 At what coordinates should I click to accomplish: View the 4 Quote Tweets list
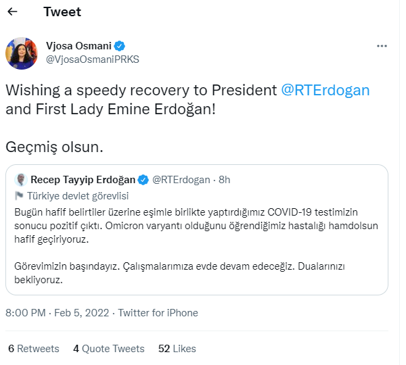coord(108,349)
